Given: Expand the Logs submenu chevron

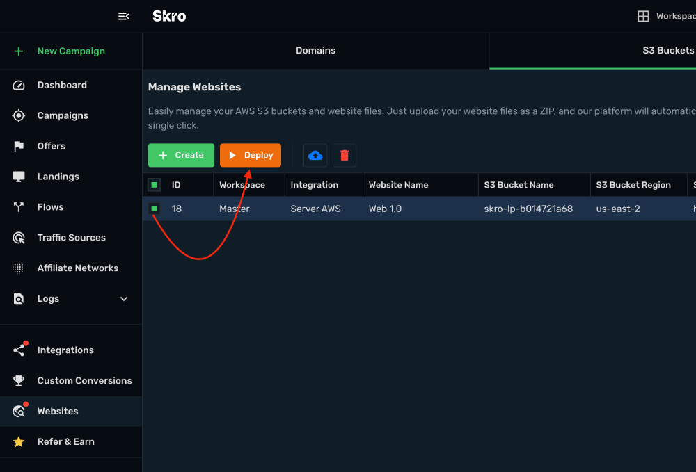Looking at the screenshot, I should [124, 299].
